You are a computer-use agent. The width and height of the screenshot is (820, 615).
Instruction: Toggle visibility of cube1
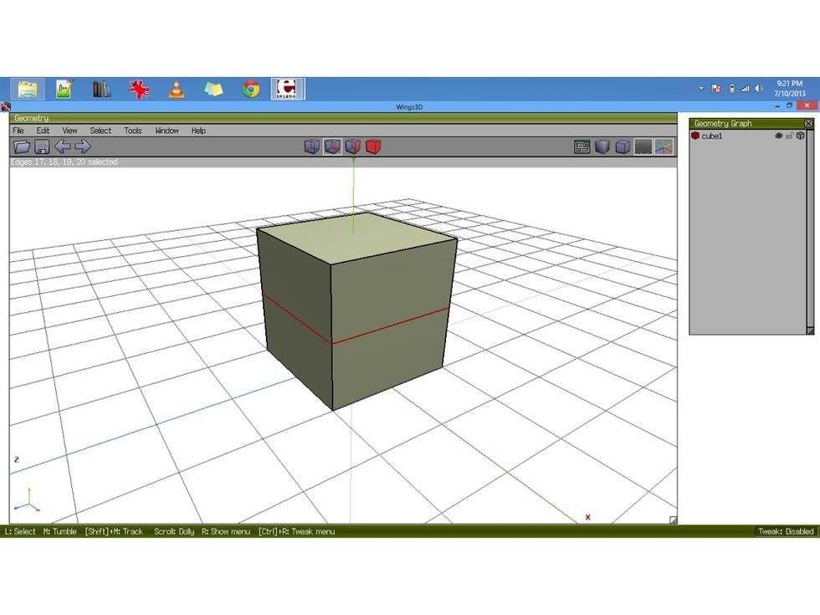click(779, 135)
